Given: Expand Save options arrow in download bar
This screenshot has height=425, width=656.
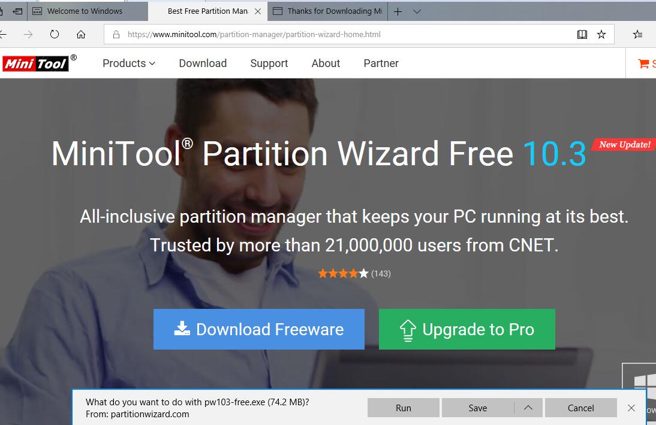Looking at the screenshot, I should [x=528, y=408].
